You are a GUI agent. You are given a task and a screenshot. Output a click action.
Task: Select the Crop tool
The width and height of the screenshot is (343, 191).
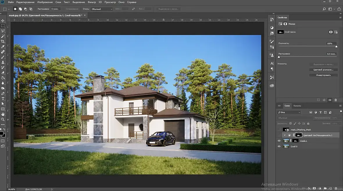coord(3,41)
